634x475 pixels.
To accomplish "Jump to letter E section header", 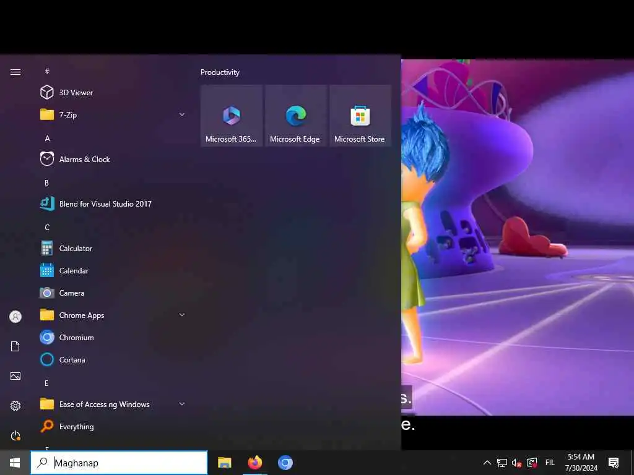I will [46, 383].
